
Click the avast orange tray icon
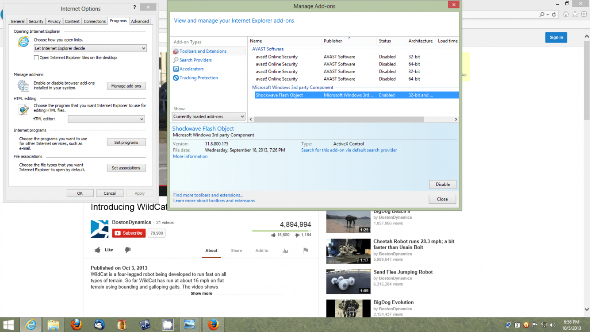526,325
